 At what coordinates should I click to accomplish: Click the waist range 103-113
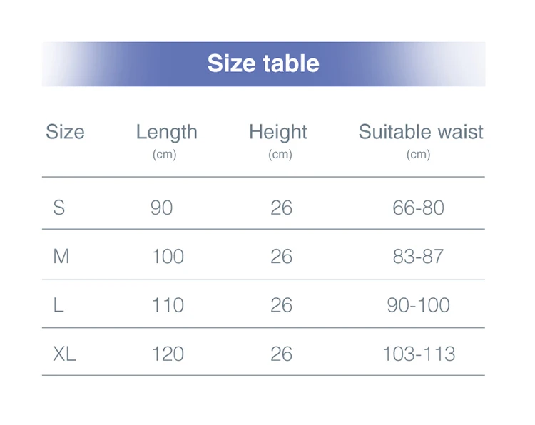click(419, 354)
